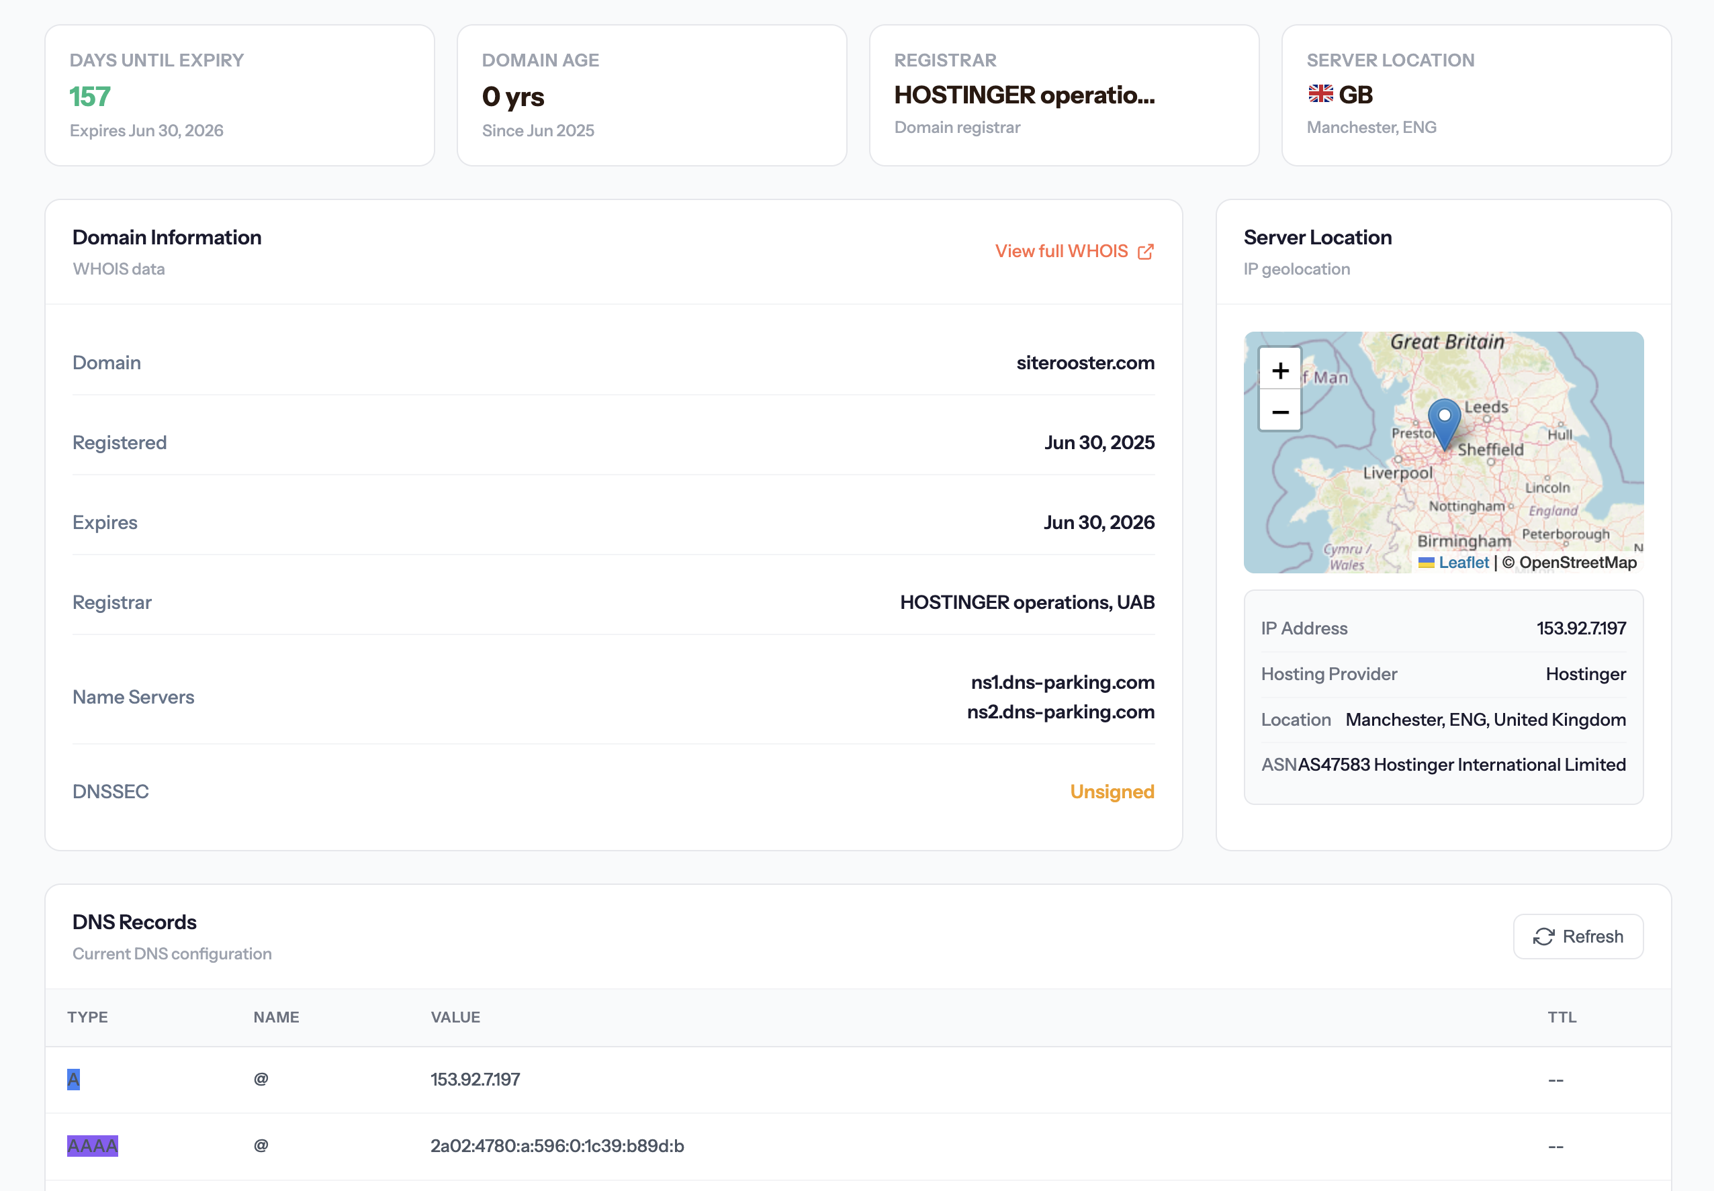The height and width of the screenshot is (1191, 1714).
Task: Click the Refresh button for DNS Records
Action: tap(1578, 936)
